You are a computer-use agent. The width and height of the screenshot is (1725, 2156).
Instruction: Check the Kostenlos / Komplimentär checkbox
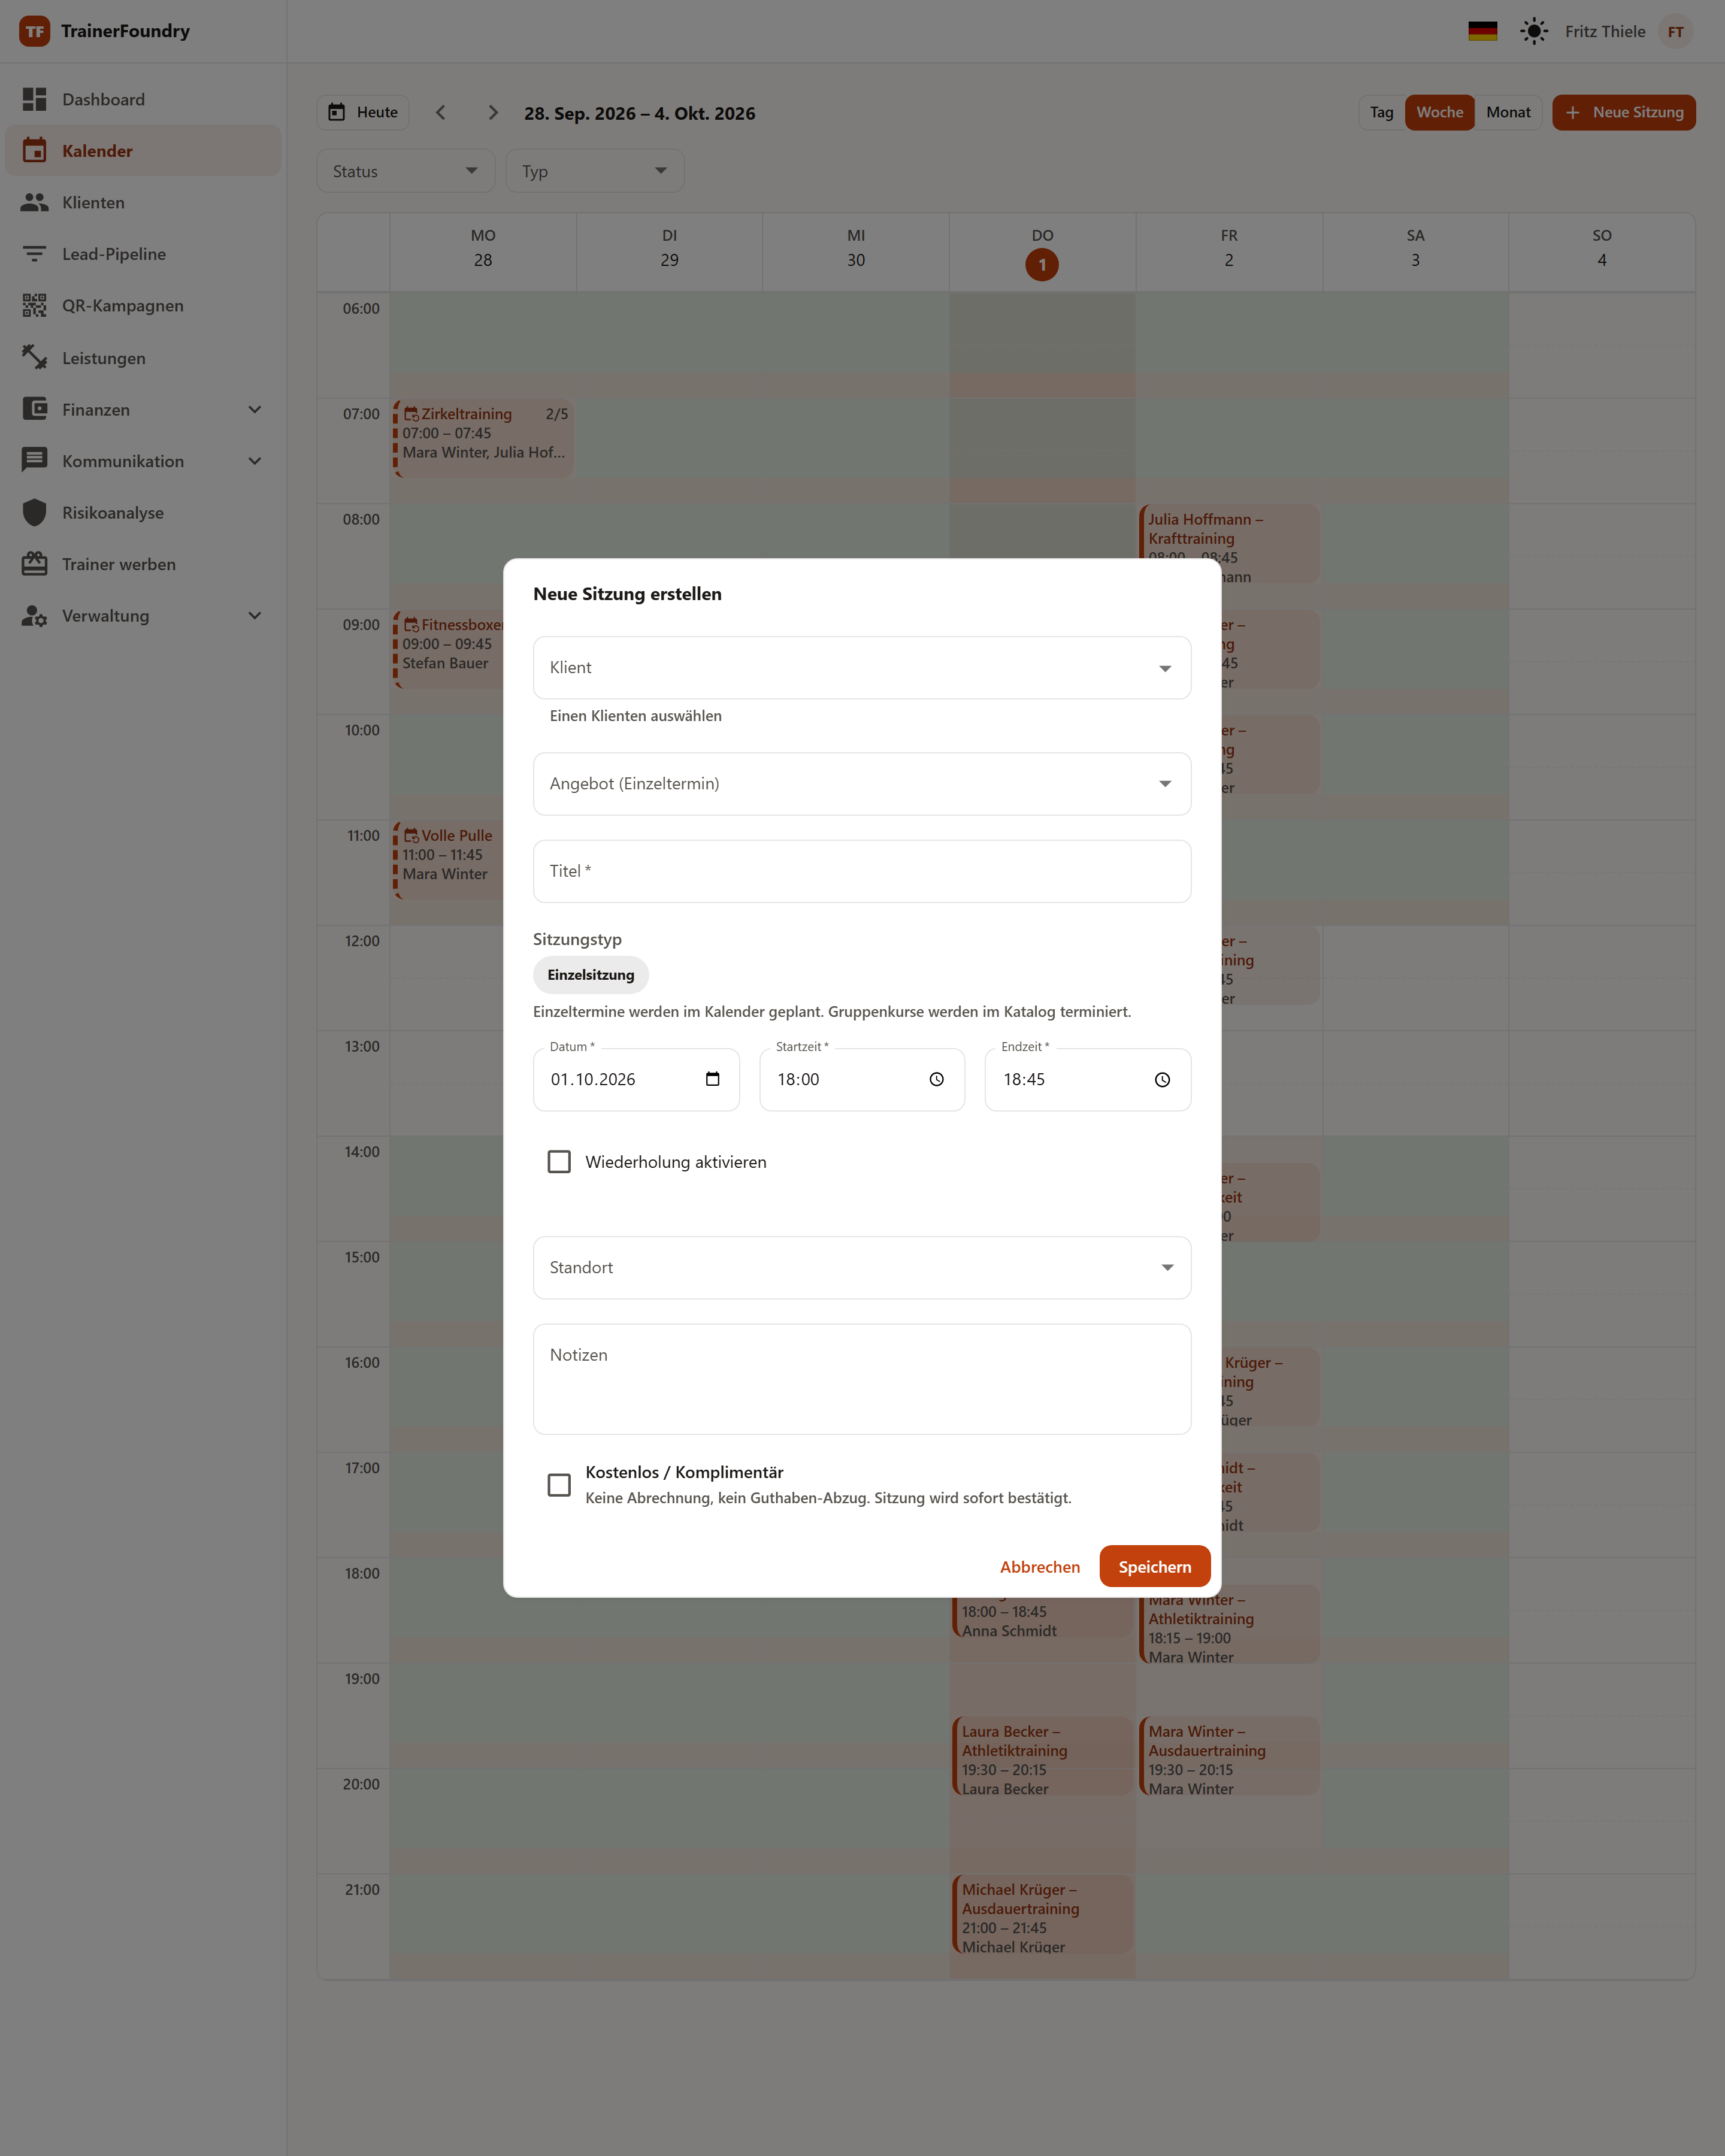coord(559,1485)
